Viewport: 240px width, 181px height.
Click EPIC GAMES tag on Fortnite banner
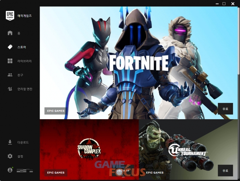click(x=56, y=111)
